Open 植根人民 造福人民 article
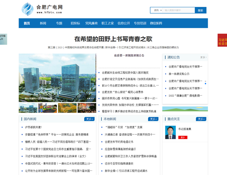 pyautogui.click(x=58, y=142)
